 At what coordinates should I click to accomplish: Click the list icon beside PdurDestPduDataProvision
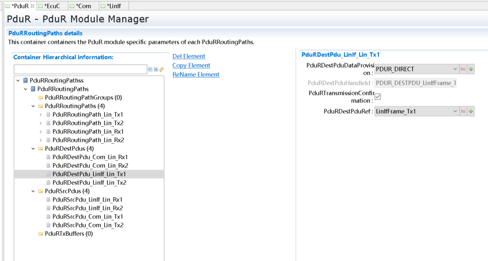(x=463, y=69)
